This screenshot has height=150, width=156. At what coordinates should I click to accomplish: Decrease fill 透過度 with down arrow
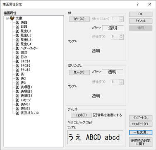121,83
